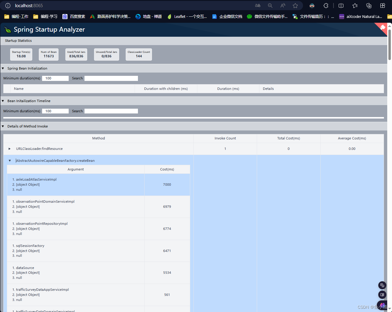Select the sqlSessionFactory argument row
This screenshot has height=312, width=392.
point(99,251)
